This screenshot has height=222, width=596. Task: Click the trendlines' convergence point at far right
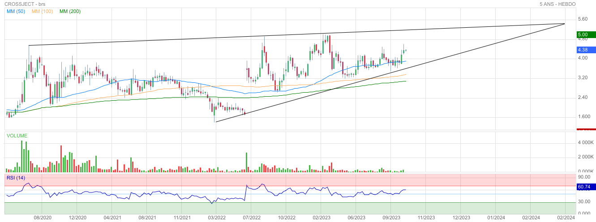tap(564, 23)
